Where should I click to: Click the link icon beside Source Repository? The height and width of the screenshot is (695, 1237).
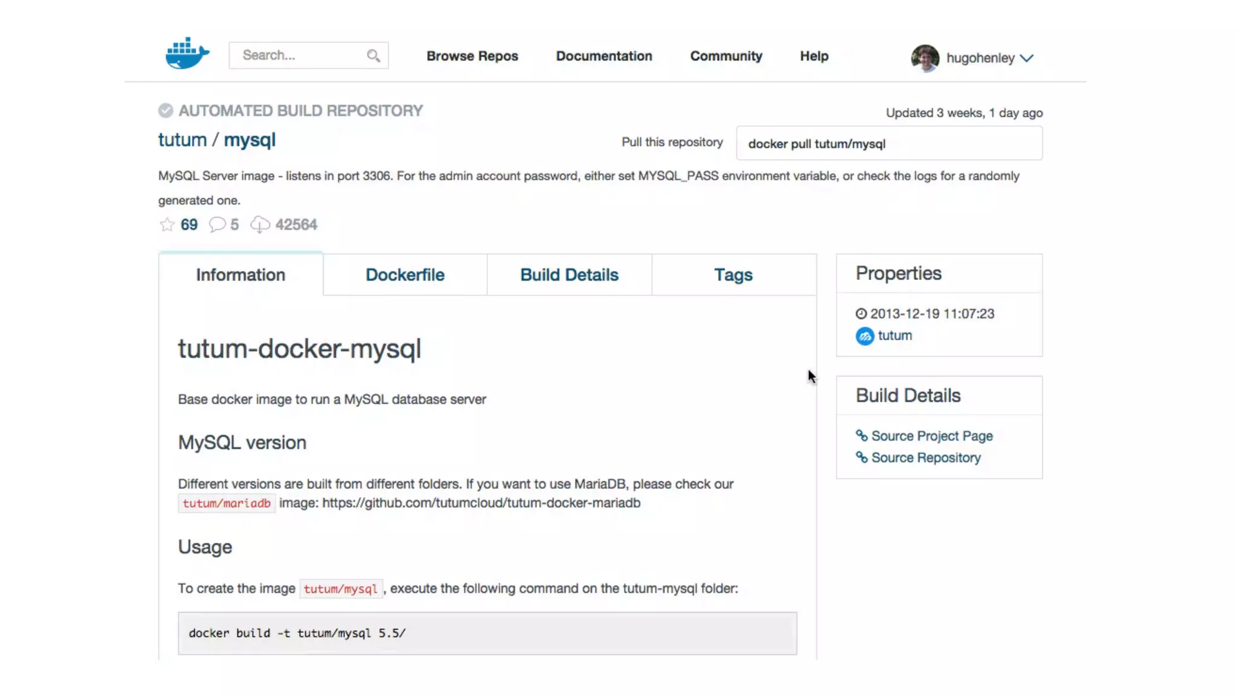pos(861,457)
